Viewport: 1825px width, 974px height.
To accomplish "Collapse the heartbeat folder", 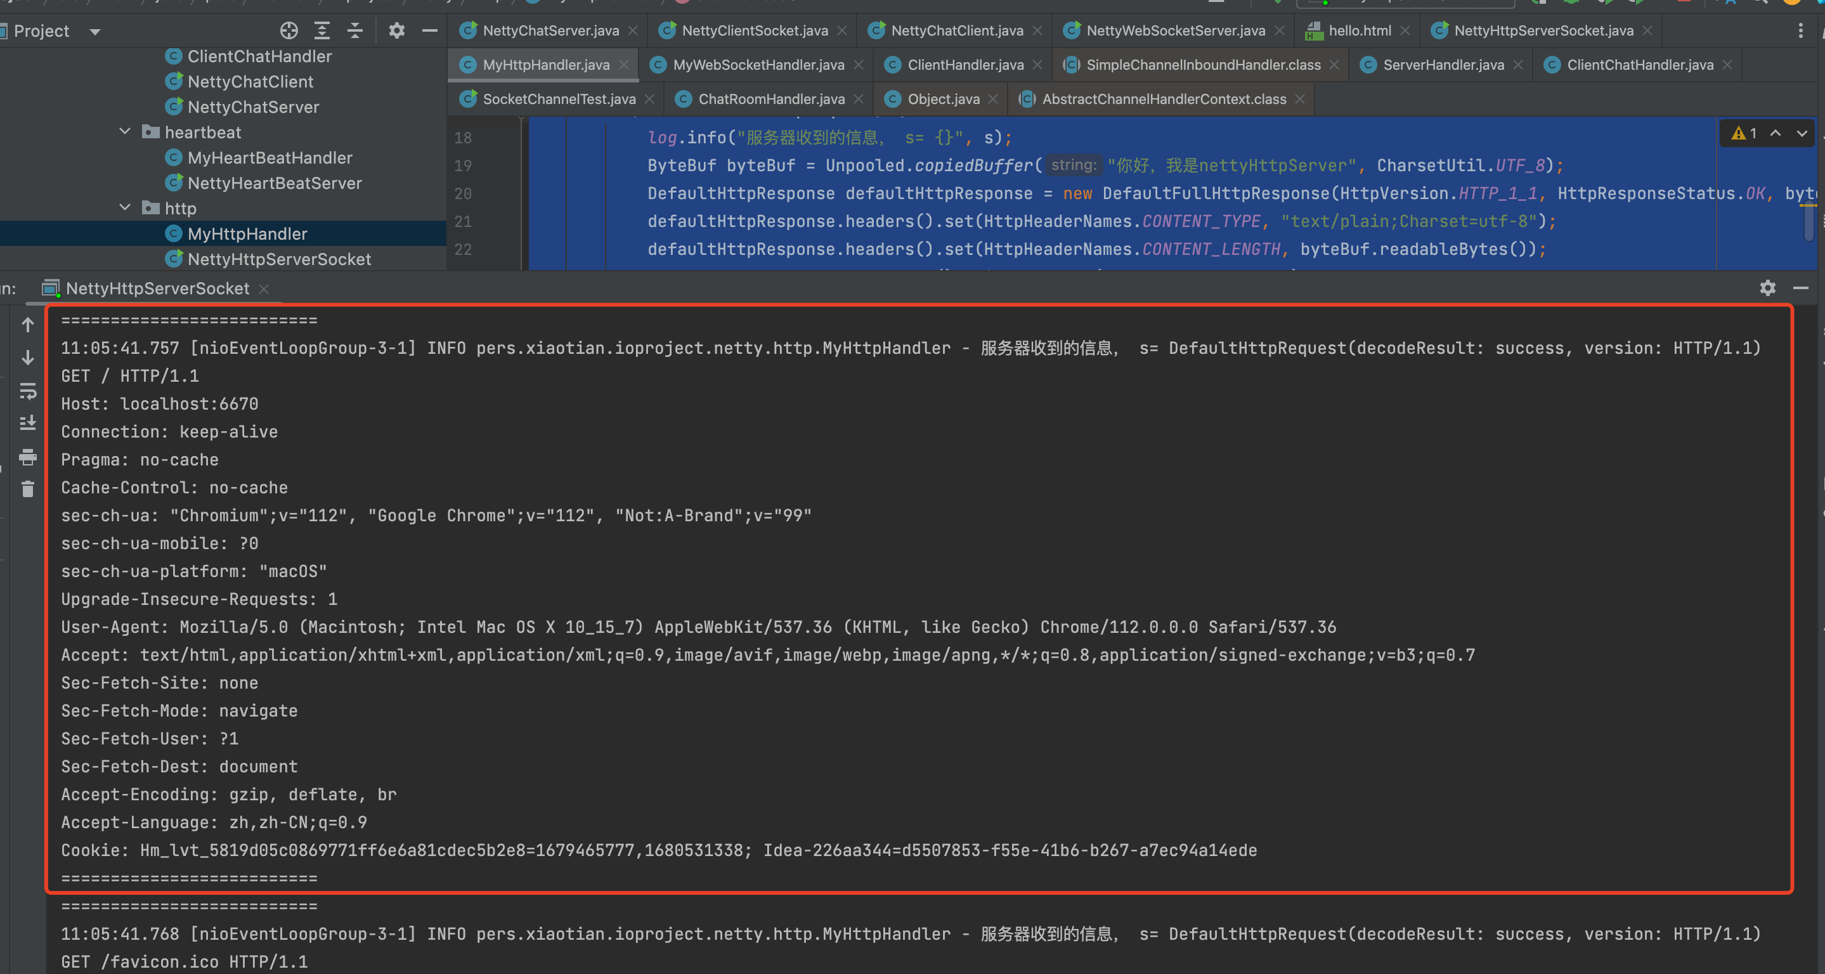I will pos(125,132).
